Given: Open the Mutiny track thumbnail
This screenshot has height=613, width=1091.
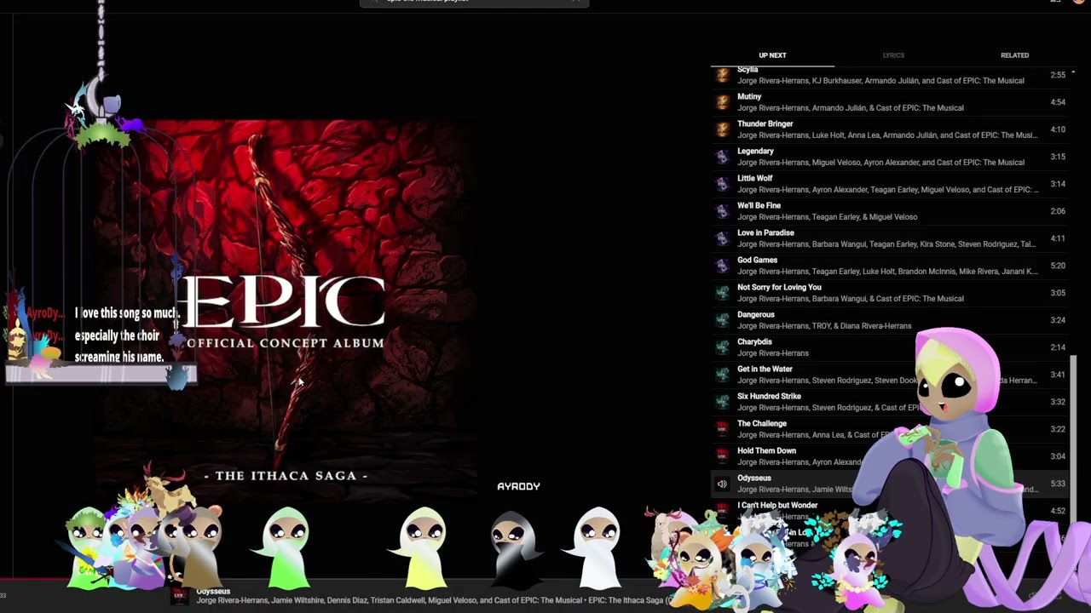Looking at the screenshot, I should tap(722, 102).
